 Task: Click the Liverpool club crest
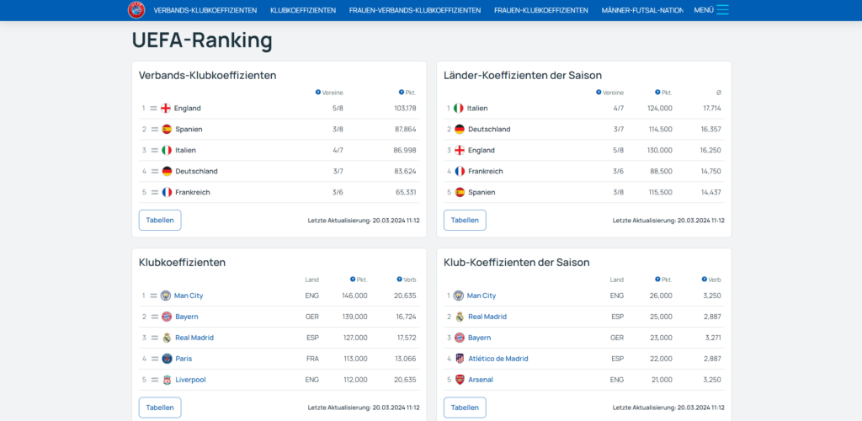pos(167,380)
